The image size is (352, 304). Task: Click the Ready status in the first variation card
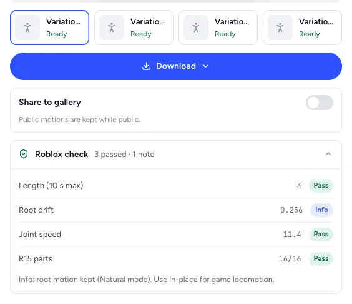(57, 34)
